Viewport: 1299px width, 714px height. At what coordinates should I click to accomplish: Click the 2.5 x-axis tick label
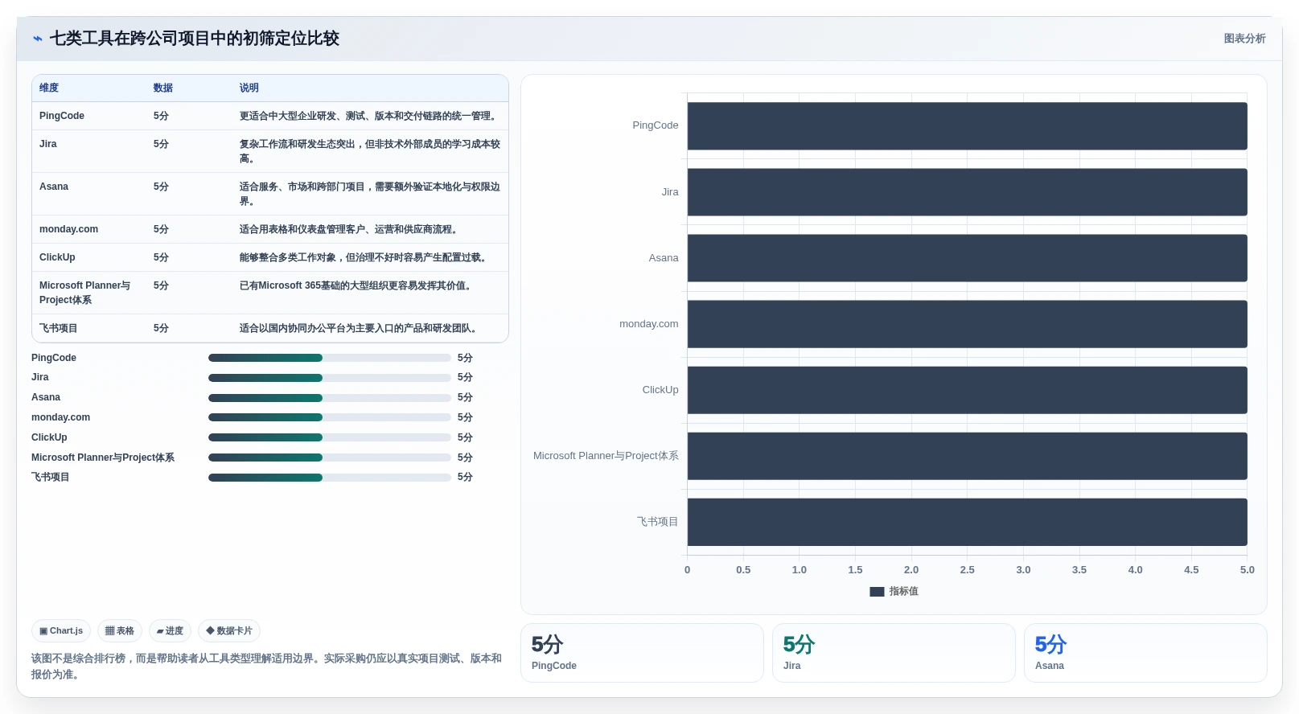967,570
